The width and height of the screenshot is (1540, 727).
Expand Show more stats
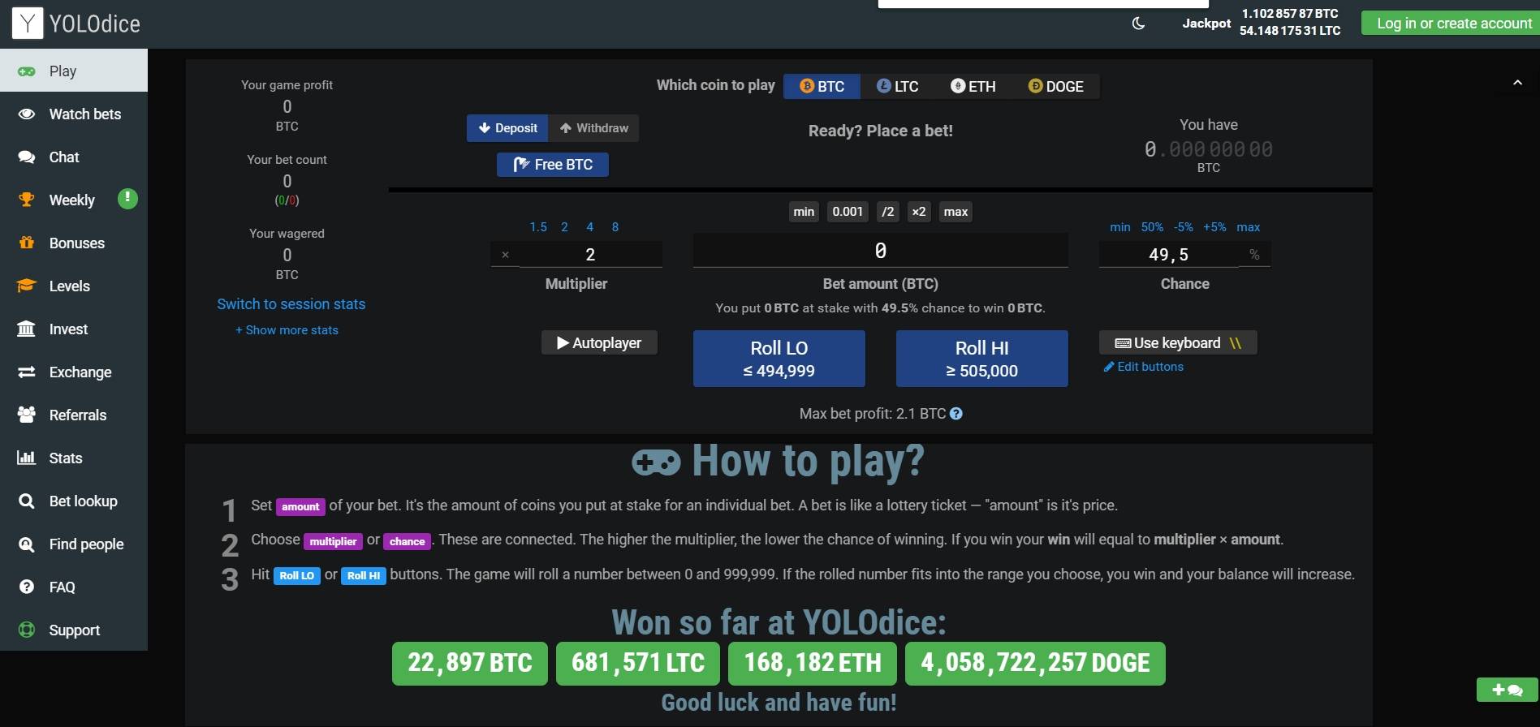coord(287,330)
